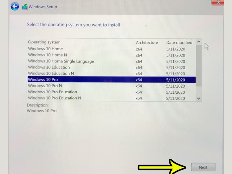
Task: Click the list's vertical scrollbar thumb
Action: click(199, 66)
